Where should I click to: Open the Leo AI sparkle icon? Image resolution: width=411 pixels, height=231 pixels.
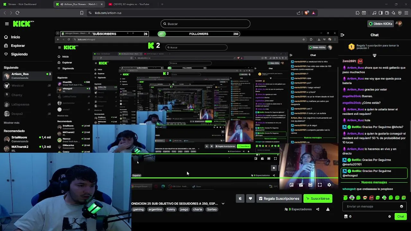pos(393,13)
